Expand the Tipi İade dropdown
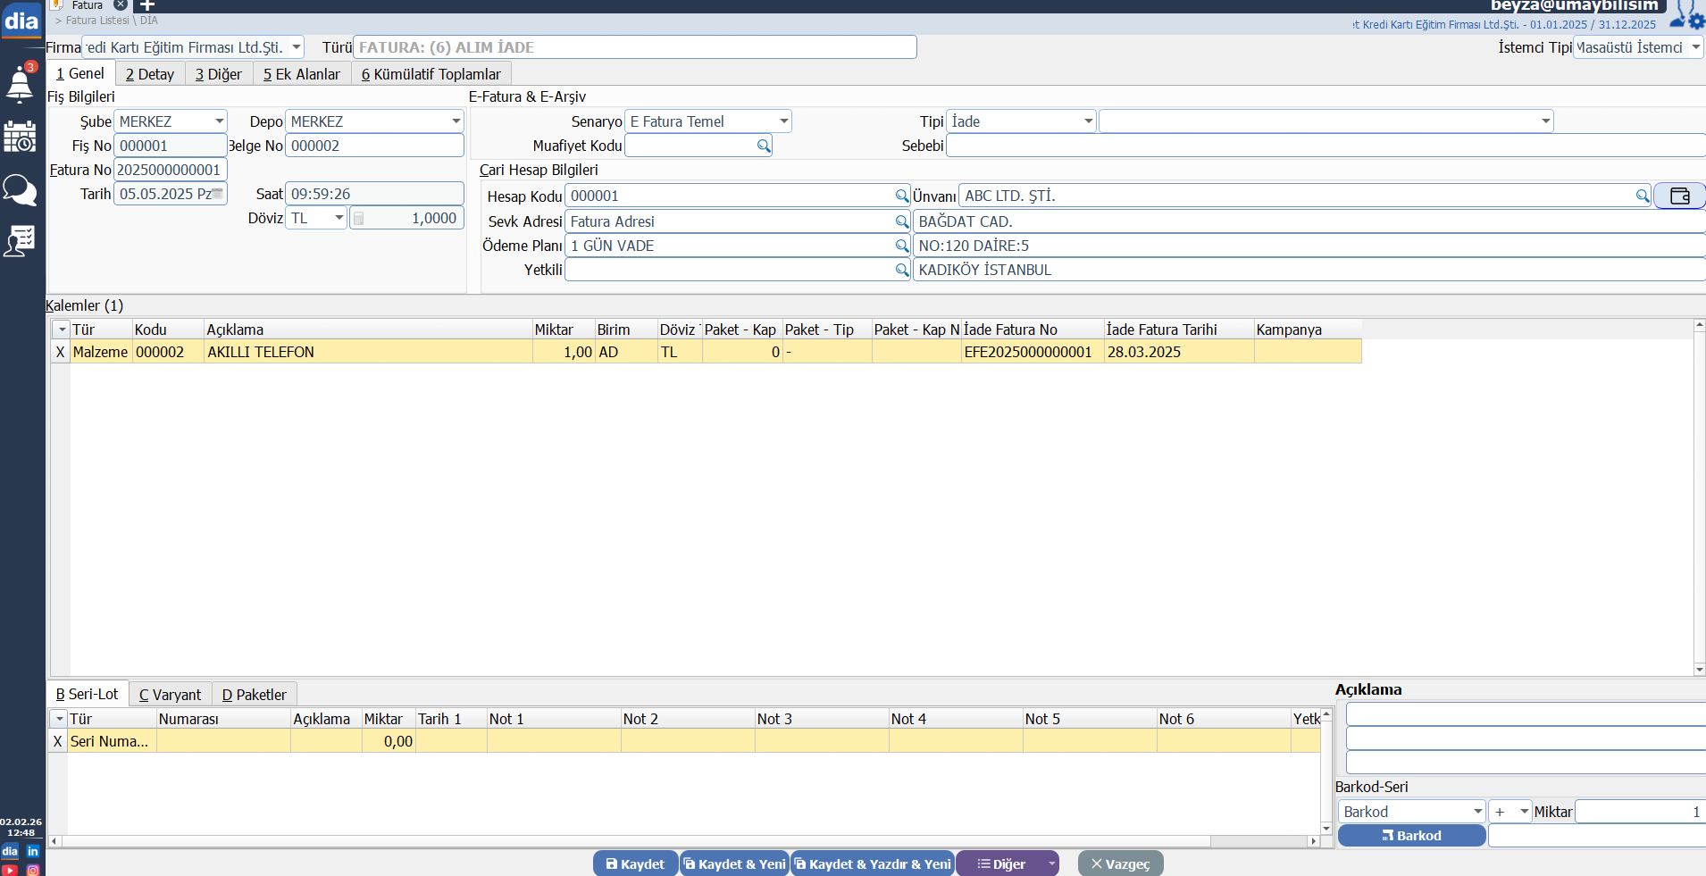1706x876 pixels. 1088,121
